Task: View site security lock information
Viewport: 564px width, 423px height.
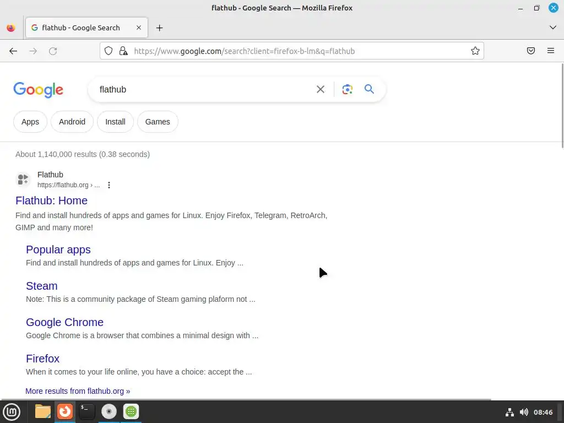Action: coord(123,51)
